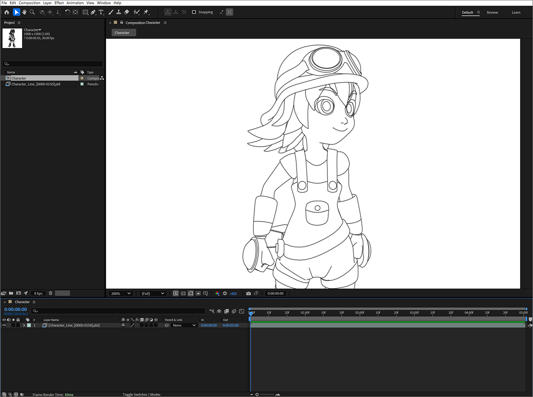Hide the Character_Line layer with eye icon

[4, 325]
